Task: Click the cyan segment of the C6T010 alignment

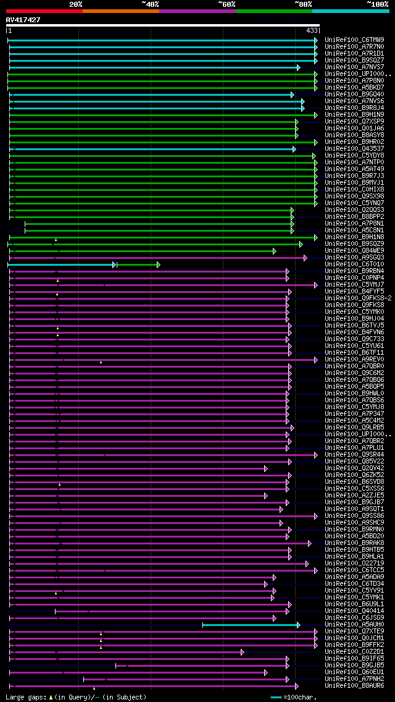Action: point(61,265)
